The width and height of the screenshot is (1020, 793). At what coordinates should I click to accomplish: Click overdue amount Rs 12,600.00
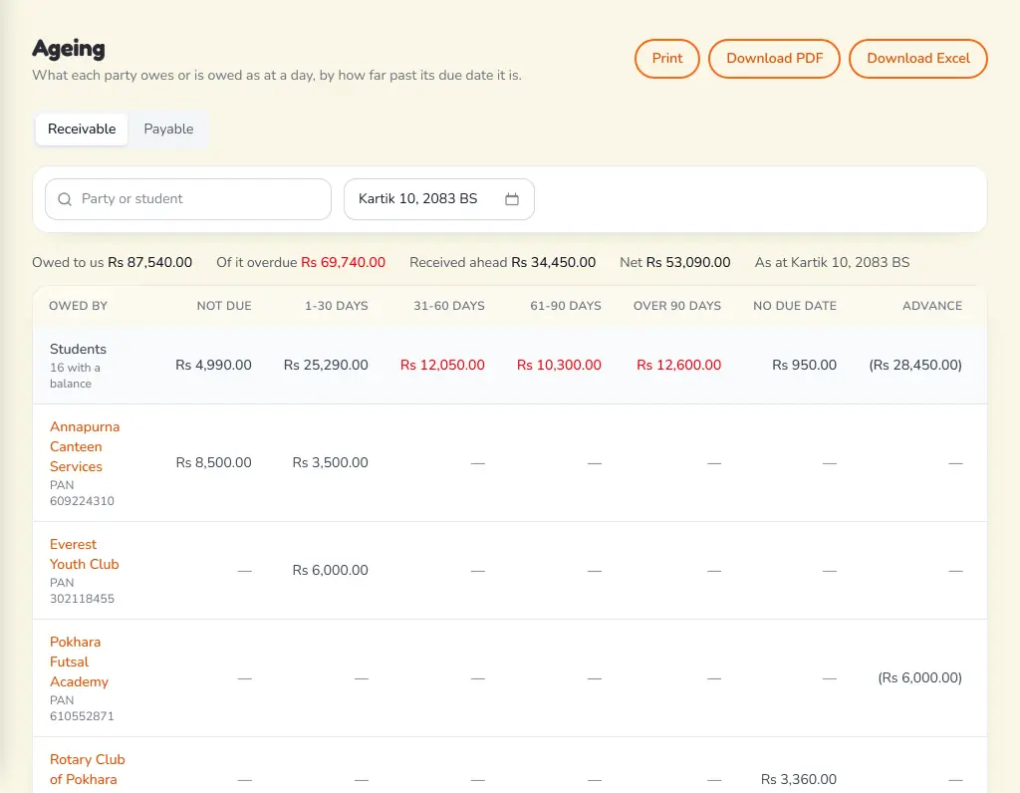point(678,365)
